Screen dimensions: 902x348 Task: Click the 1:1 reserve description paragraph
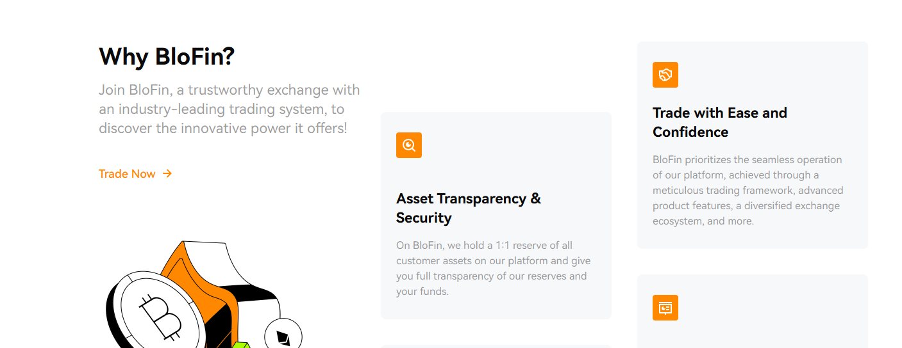click(x=493, y=268)
